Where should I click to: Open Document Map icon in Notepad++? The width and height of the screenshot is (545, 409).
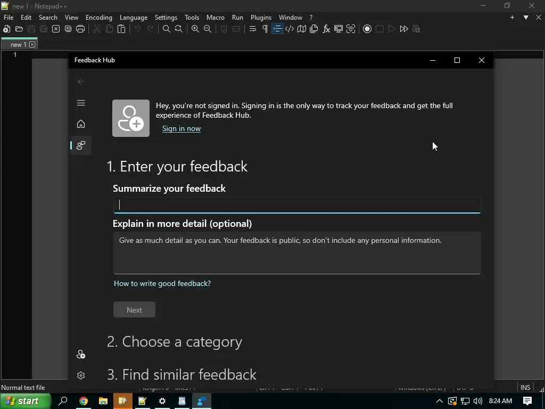pyautogui.click(x=302, y=29)
